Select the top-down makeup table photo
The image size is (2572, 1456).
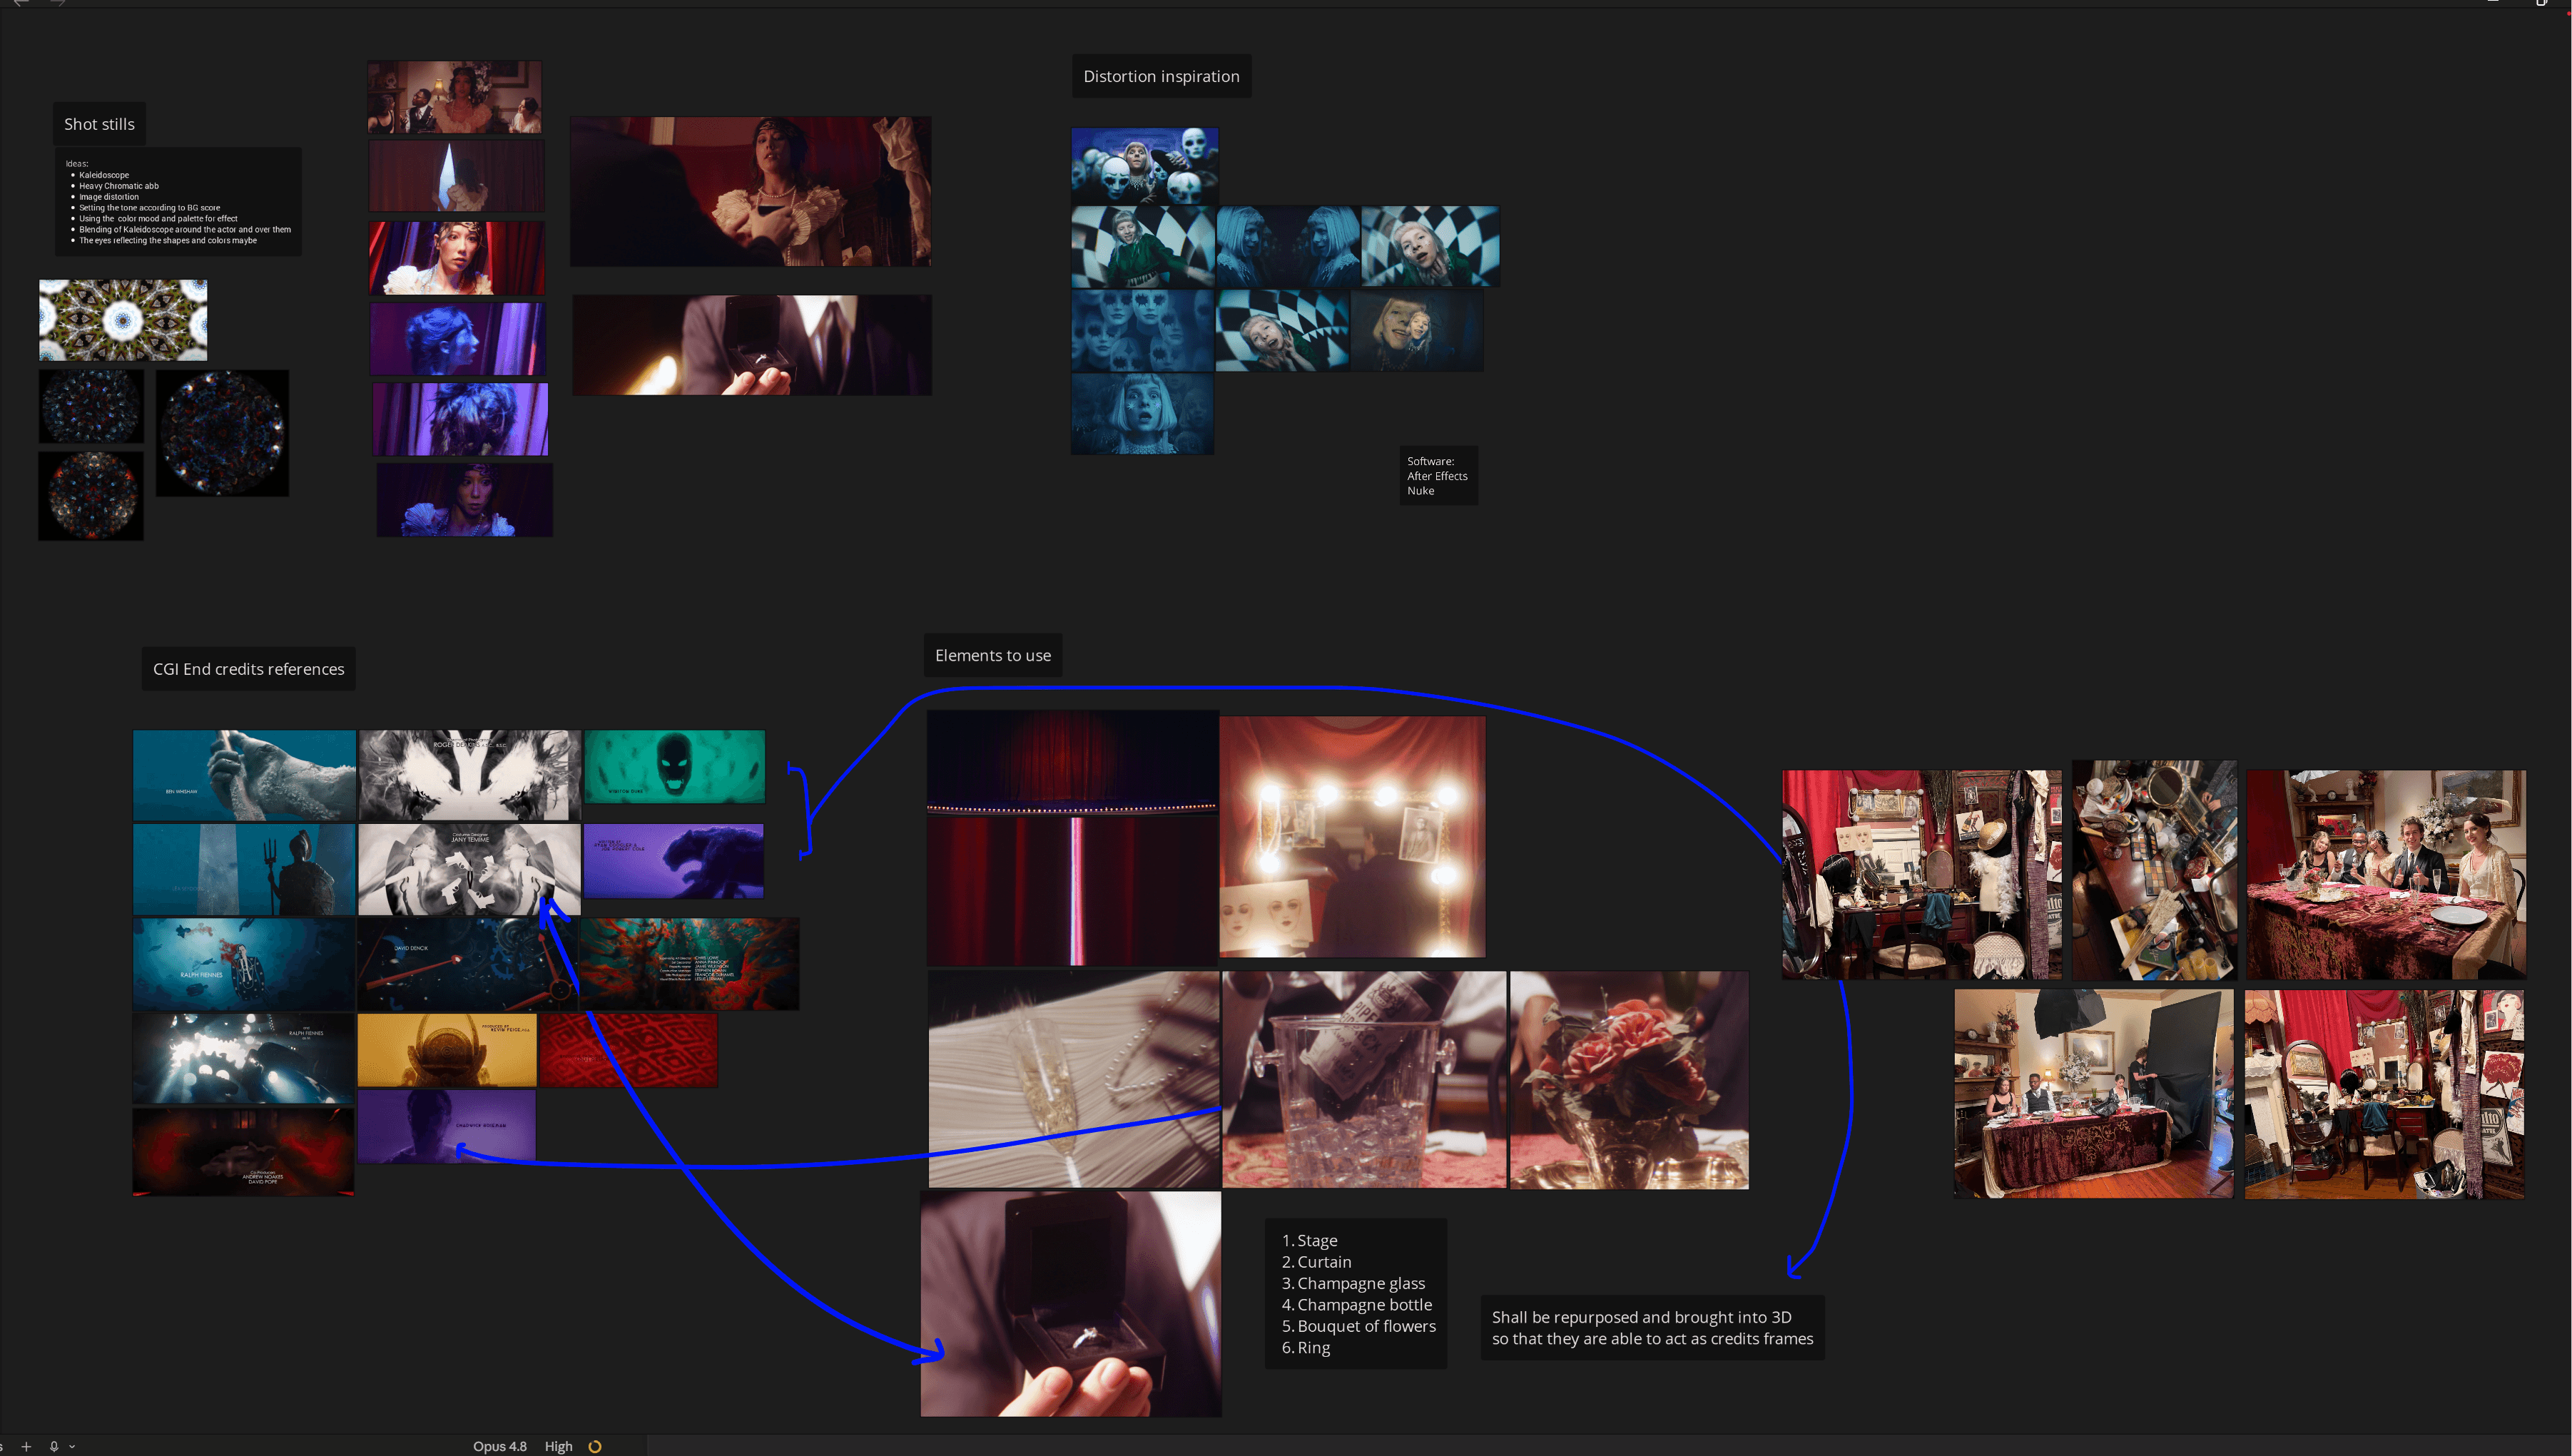click(2155, 870)
